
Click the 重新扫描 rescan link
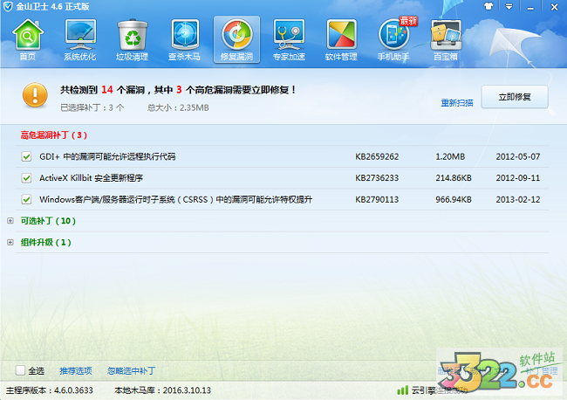pyautogui.click(x=457, y=103)
